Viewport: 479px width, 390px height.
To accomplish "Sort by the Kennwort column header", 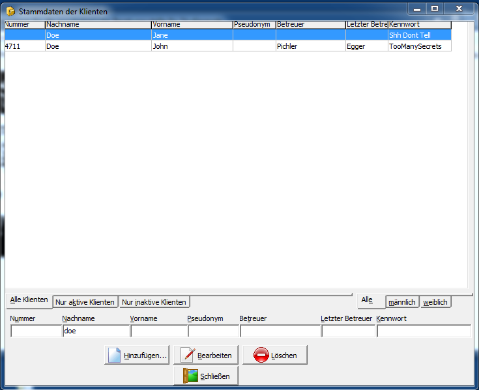I will [x=419, y=25].
